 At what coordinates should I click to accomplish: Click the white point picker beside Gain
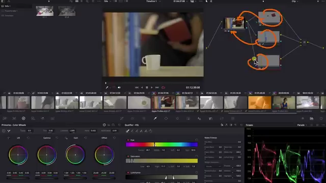tap(66, 138)
